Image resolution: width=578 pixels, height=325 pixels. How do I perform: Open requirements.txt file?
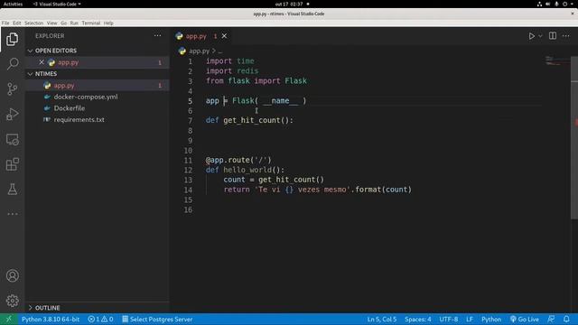[98, 120]
